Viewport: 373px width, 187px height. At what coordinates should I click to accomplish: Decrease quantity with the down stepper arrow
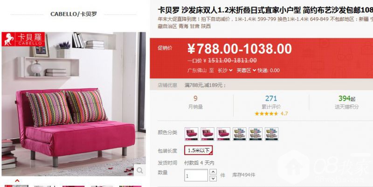213,179
